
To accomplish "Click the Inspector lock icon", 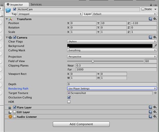I will 151,5.
